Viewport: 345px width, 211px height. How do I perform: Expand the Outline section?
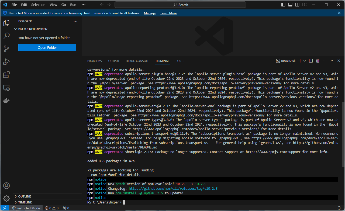point(47,196)
